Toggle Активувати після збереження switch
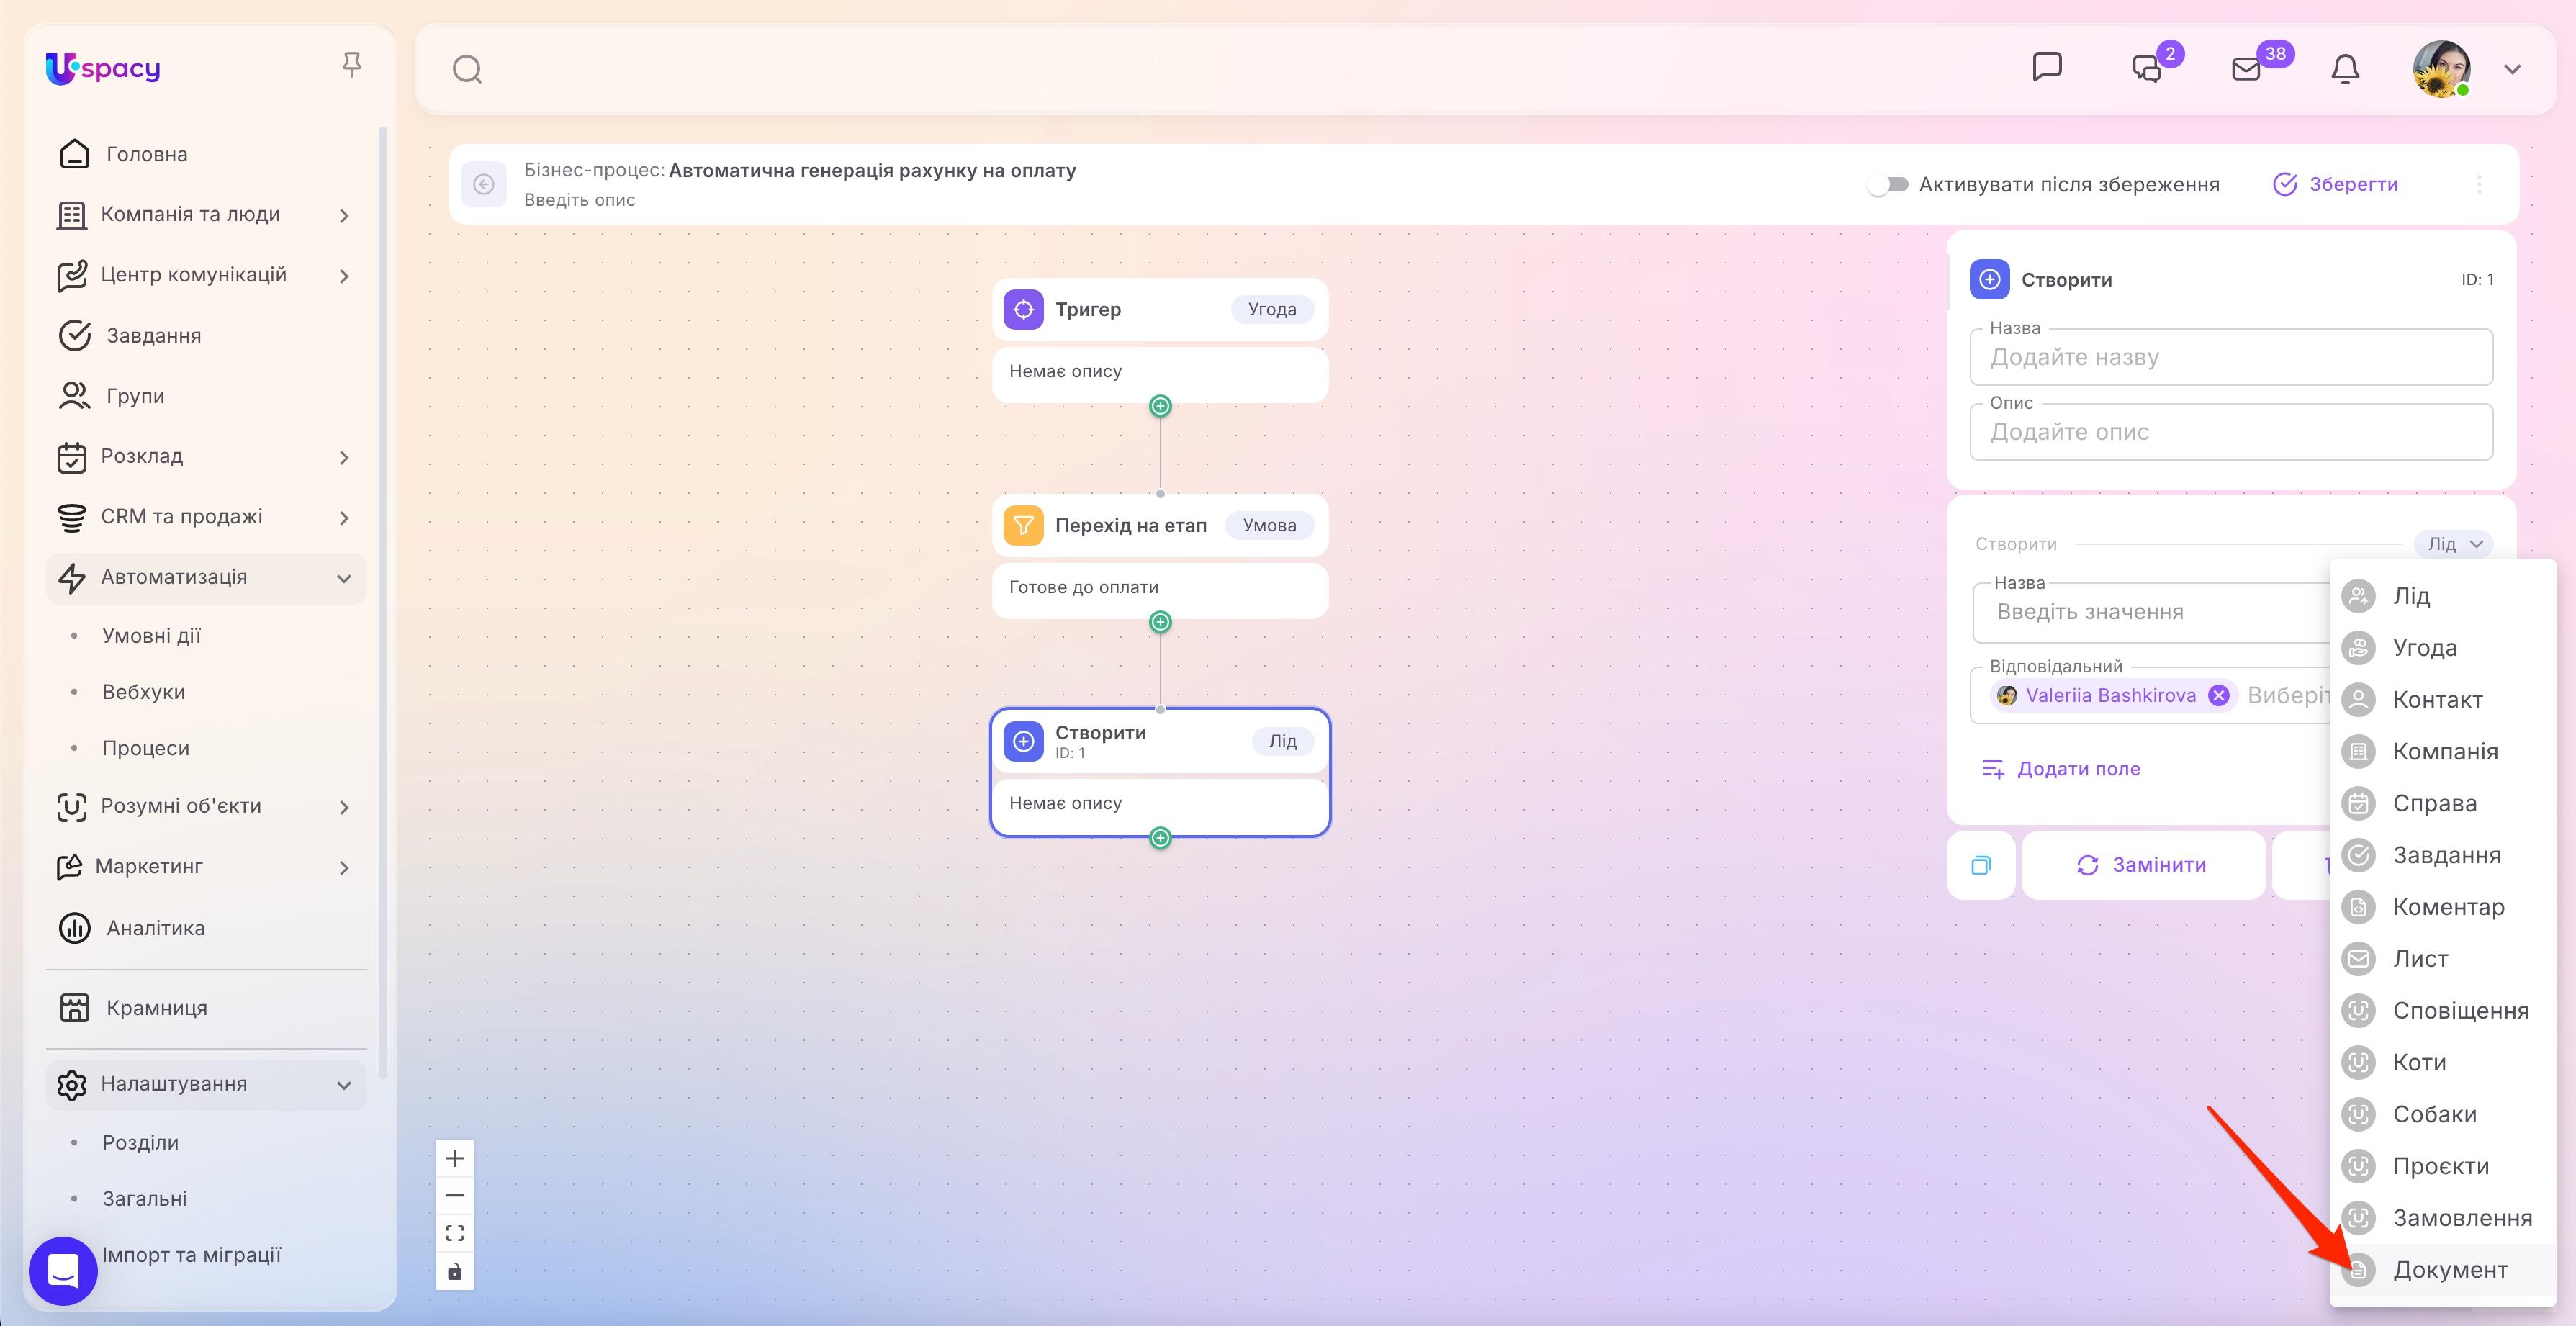The height and width of the screenshot is (1326, 2576). tap(1888, 184)
